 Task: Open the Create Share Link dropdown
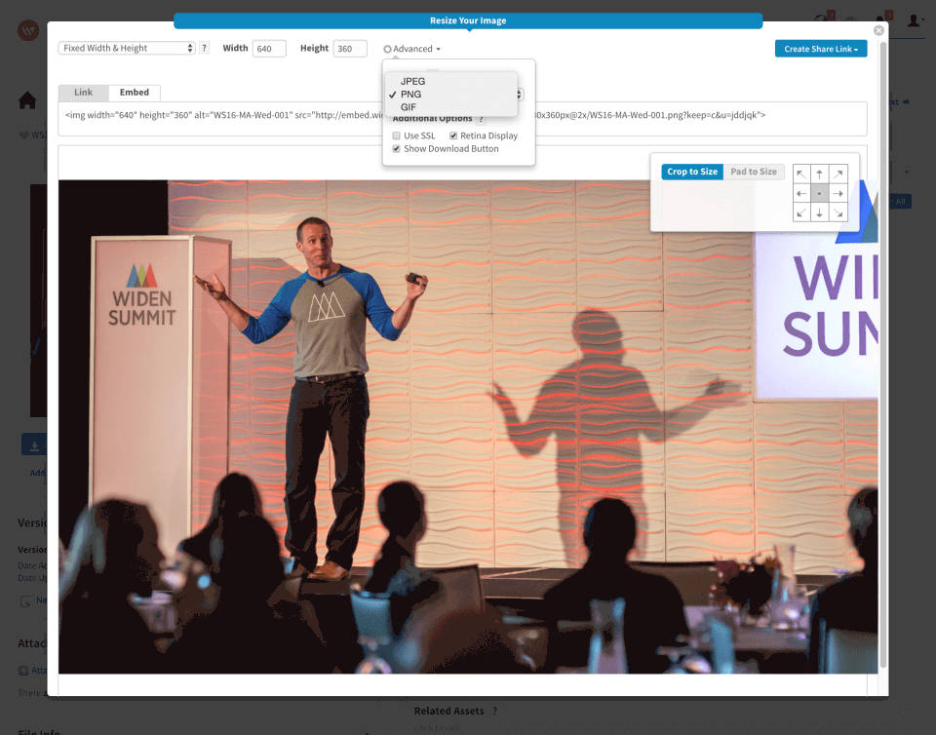point(820,48)
